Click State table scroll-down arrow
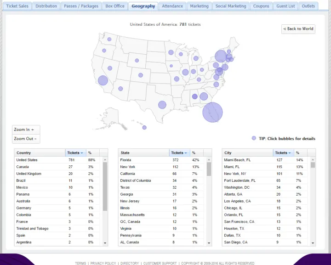Image resolution: width=331 pixels, height=265 pixels. [x=209, y=243]
